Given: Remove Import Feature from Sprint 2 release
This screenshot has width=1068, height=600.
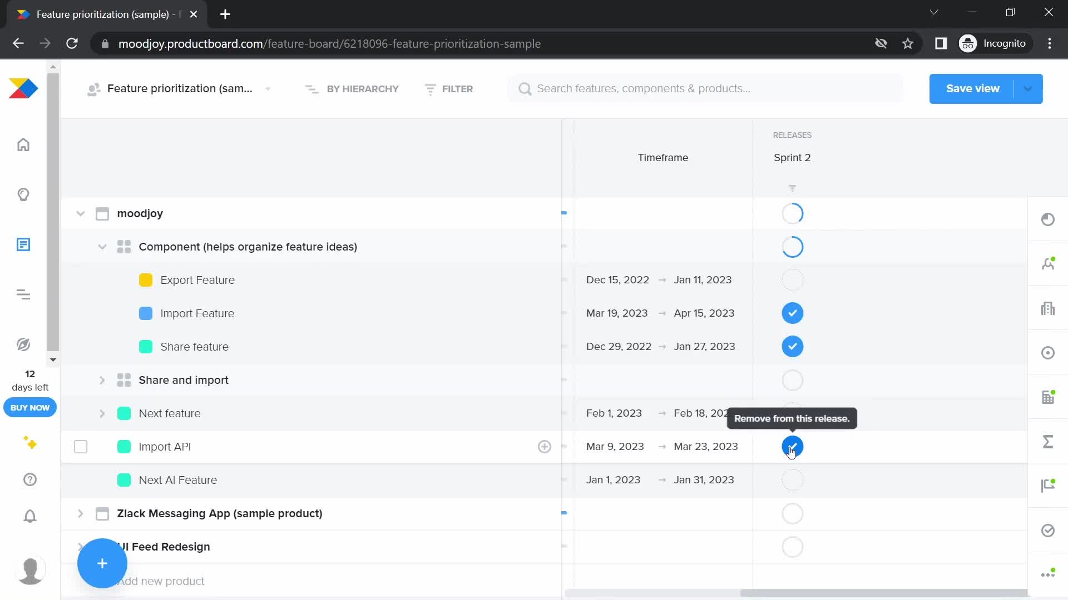Looking at the screenshot, I should 792,313.
